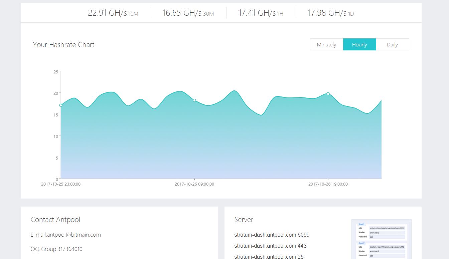Click the chart data point at 09:00:00

click(194, 100)
